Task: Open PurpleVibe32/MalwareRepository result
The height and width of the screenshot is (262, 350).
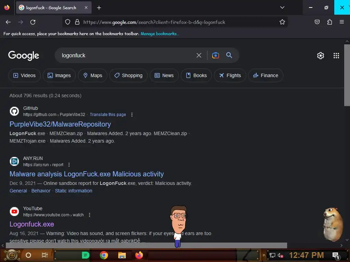Action: (x=60, y=124)
